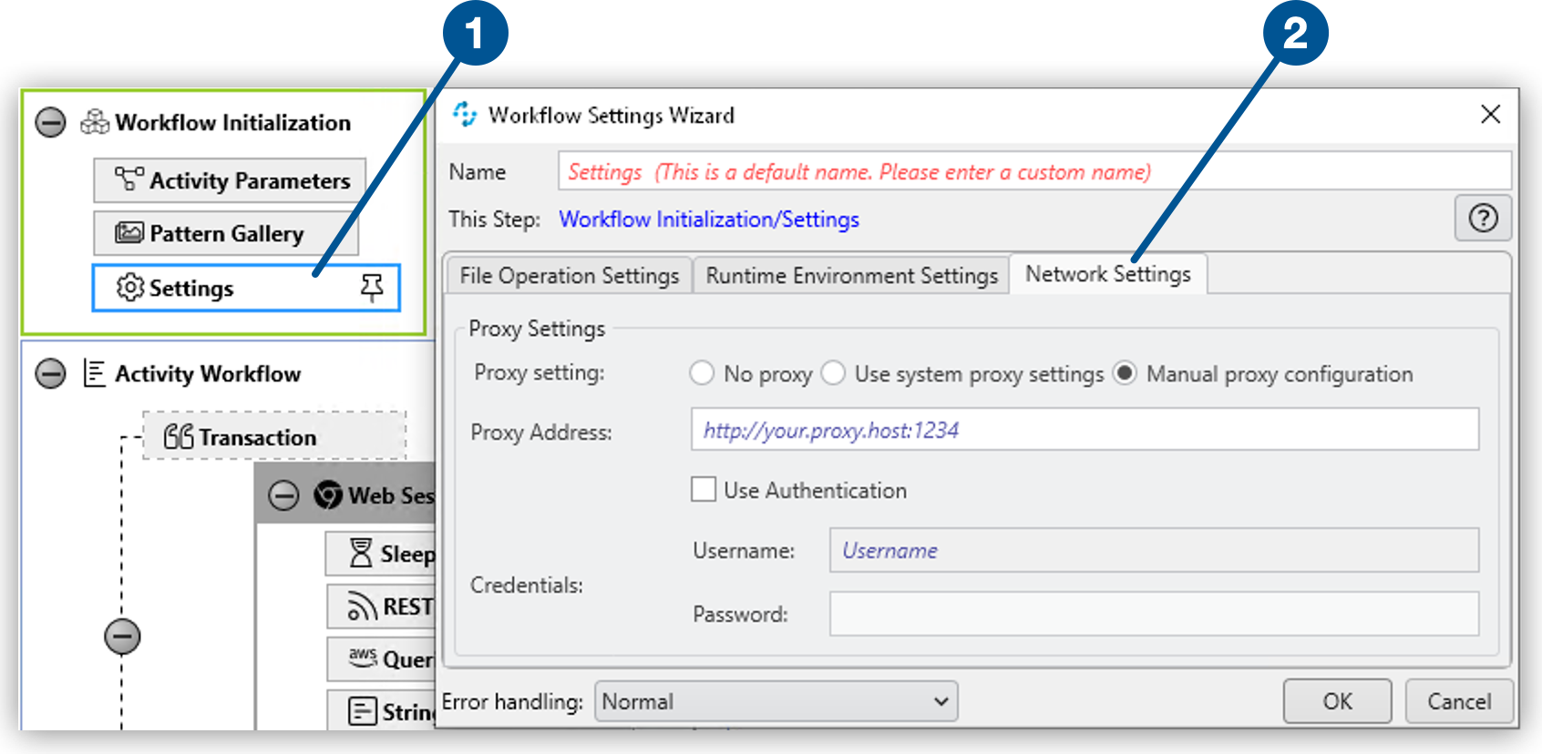Follow the Workflow Initialization/Settings link

[x=708, y=219]
